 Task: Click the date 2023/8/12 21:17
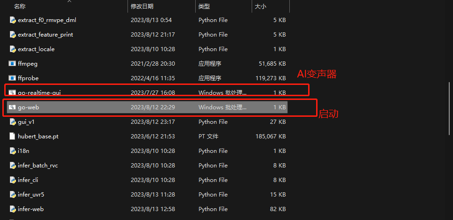coord(152,35)
